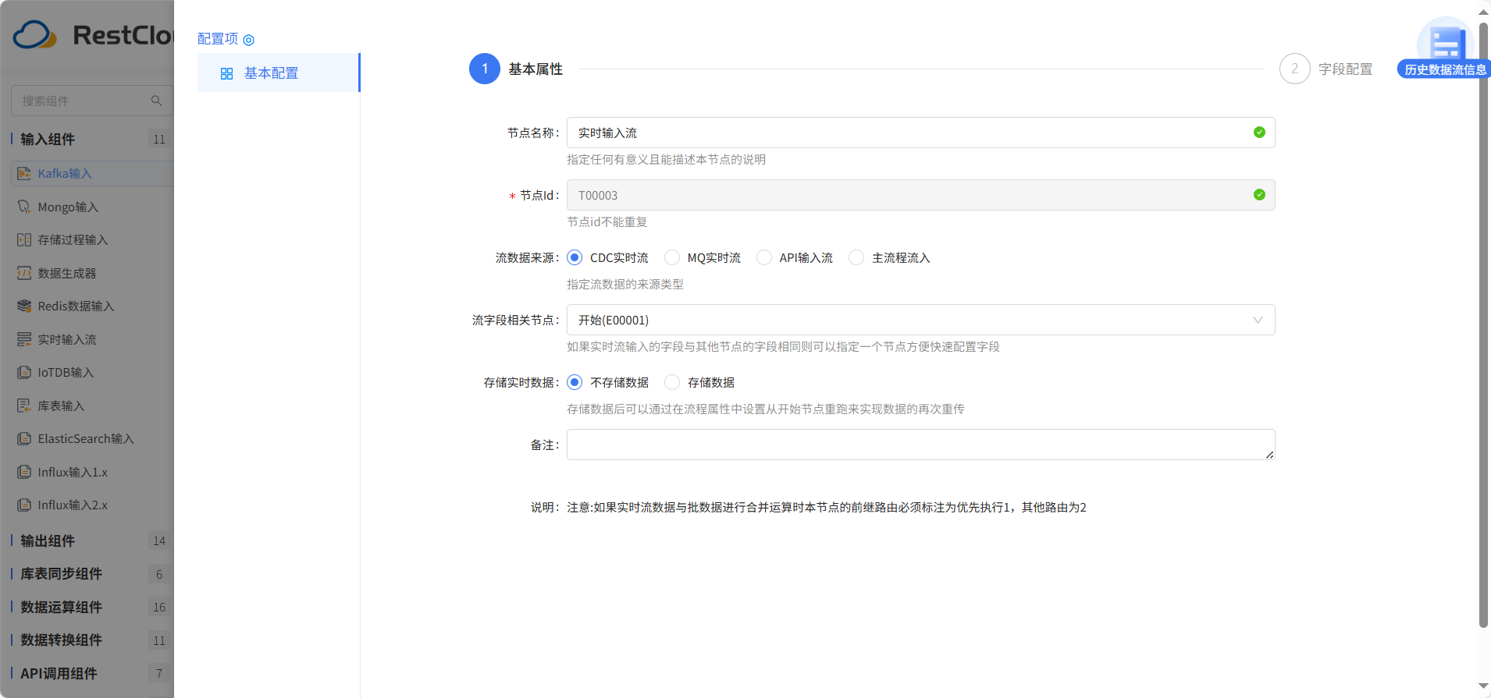Enable the 存储数据 radio option
Viewport: 1491px width, 698px height.
672,382
